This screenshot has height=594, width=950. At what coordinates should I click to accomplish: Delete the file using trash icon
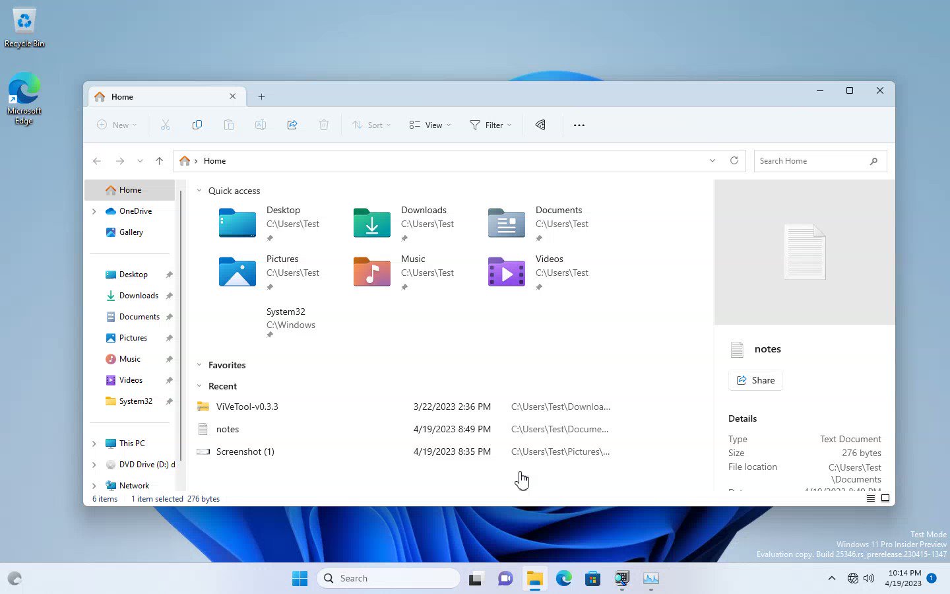pos(324,125)
